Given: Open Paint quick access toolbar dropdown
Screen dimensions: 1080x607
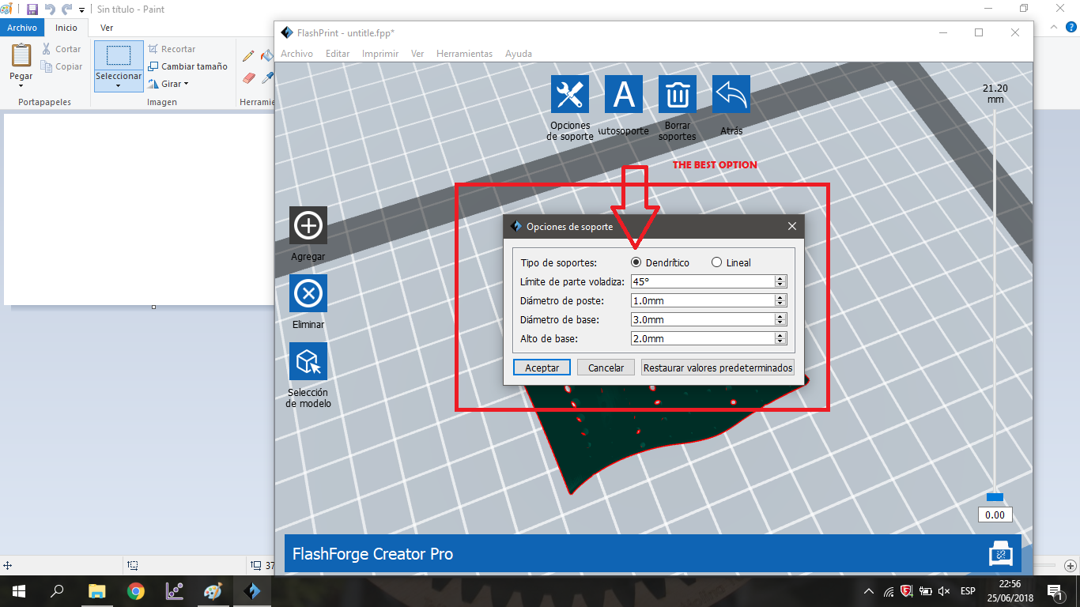Looking at the screenshot, I should click(x=82, y=10).
